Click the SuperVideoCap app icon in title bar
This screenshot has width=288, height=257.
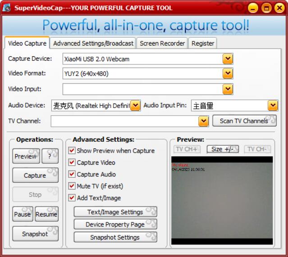pos(6,8)
